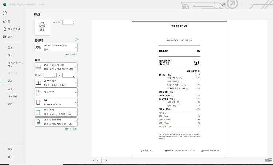Viewport: 273px width, 165px height.
Task: Open the 페이지 설정 link
Action: click(71, 129)
